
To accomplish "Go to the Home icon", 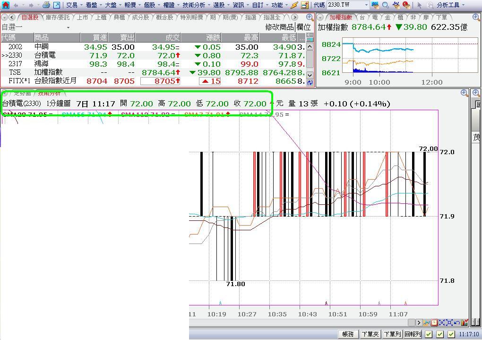I will tap(5, 5).
